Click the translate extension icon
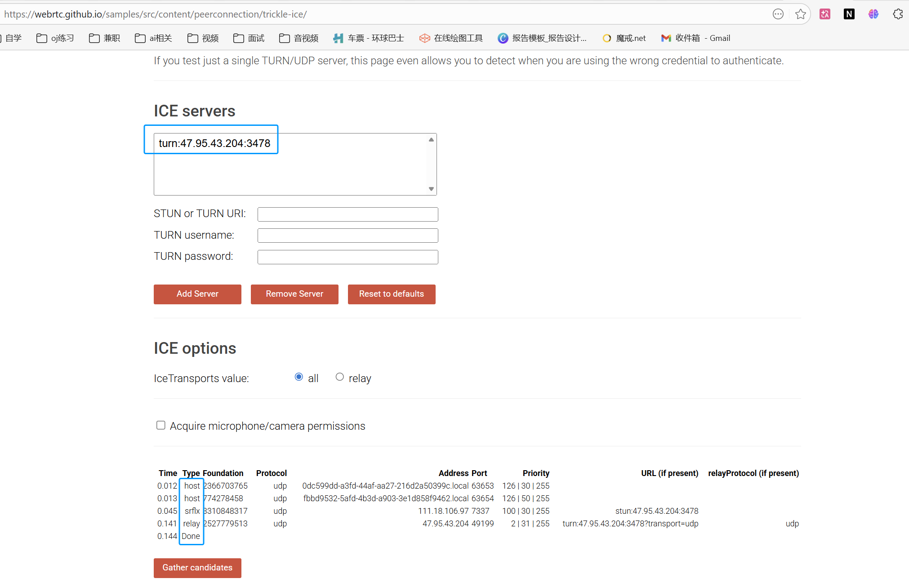909x583 pixels. 824,14
